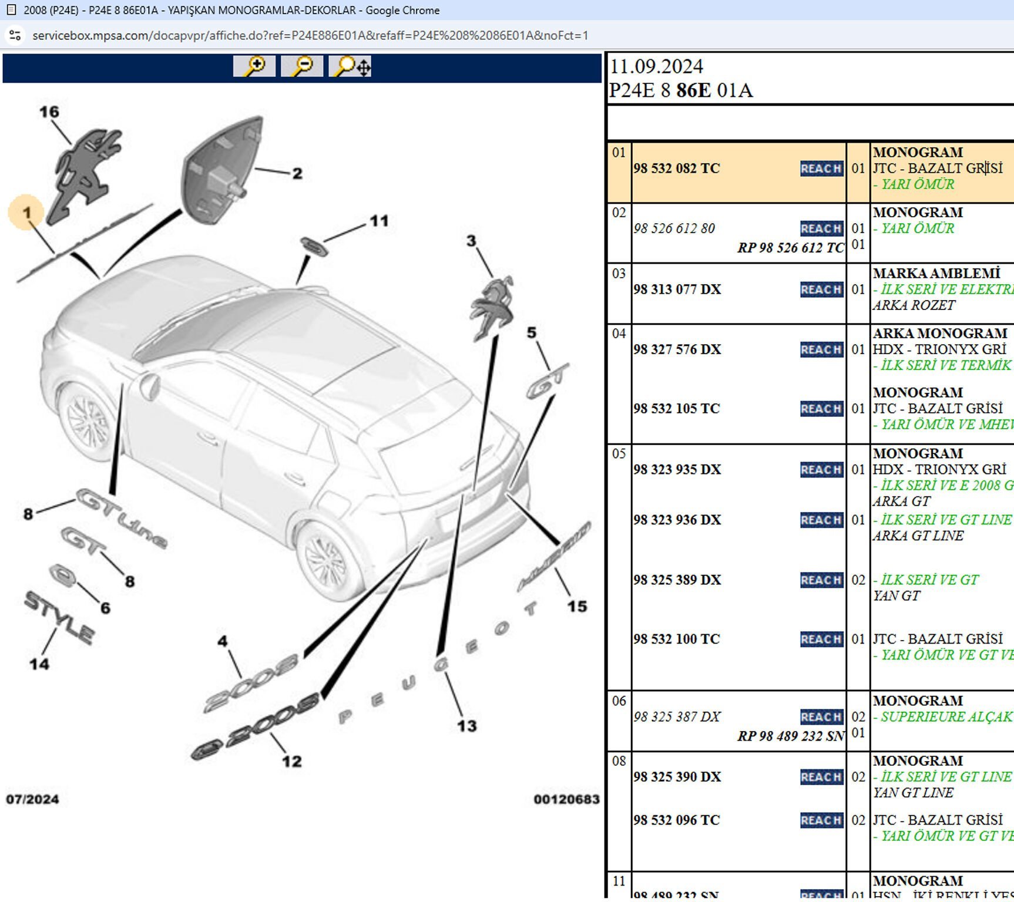The height and width of the screenshot is (902, 1014).
Task: Open site information icon in address bar
Action: 15,35
